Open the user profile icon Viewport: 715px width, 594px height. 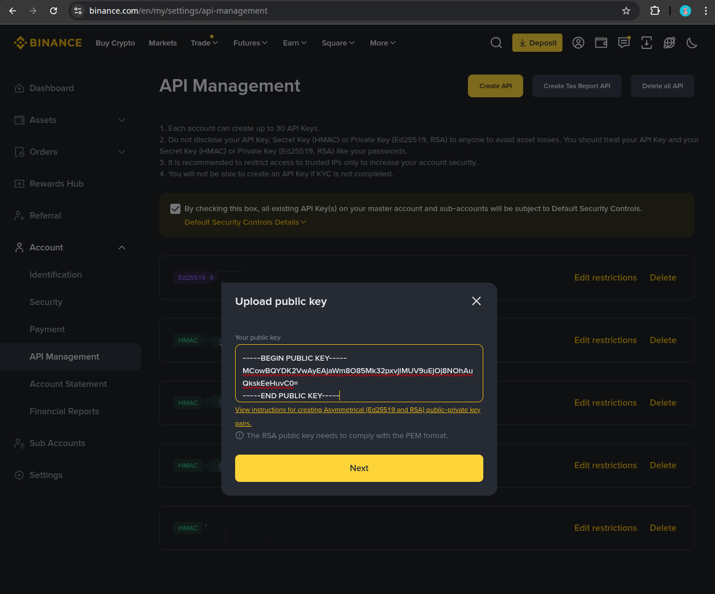pos(578,43)
